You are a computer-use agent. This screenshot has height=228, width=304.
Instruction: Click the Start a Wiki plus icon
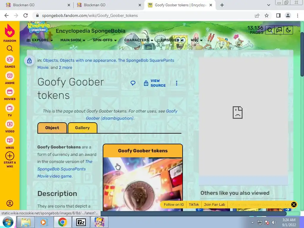[10, 156]
